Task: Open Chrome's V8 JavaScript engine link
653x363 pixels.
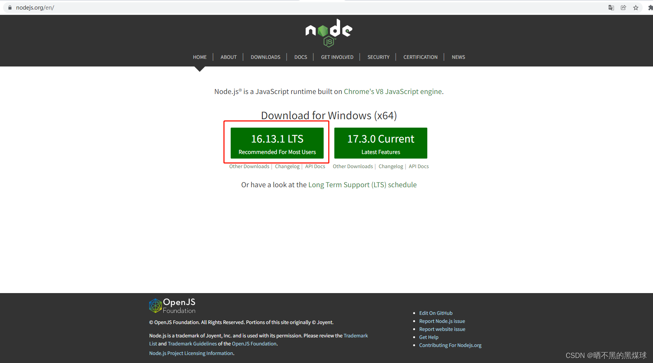Action: [393, 92]
